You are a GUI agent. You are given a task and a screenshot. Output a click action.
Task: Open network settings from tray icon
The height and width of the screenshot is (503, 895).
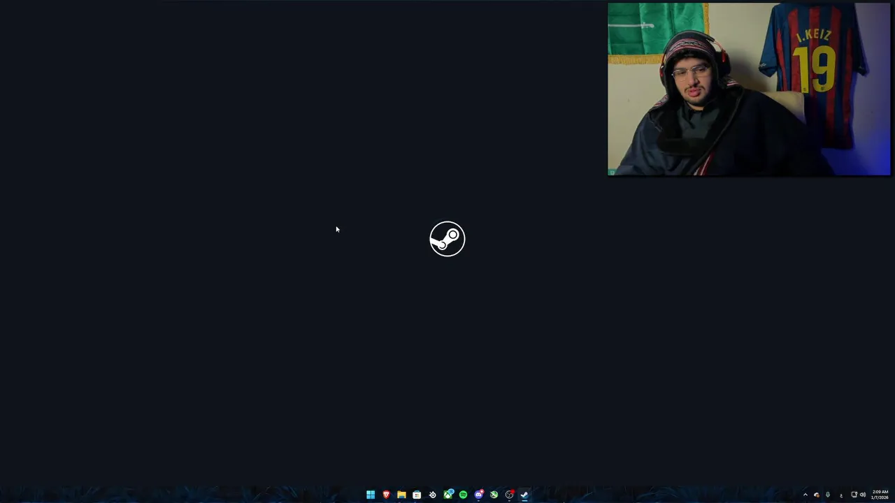[x=854, y=495]
